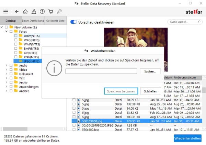Click the Suchen... browse button
Screen dimensions: 206x145
[150, 71]
